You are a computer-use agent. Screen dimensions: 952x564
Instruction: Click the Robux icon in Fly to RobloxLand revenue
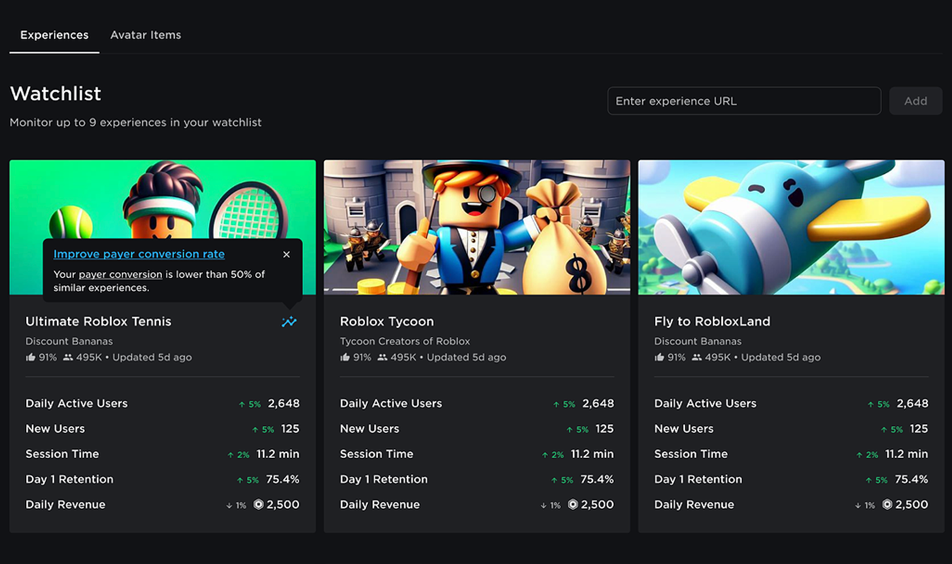pos(887,505)
